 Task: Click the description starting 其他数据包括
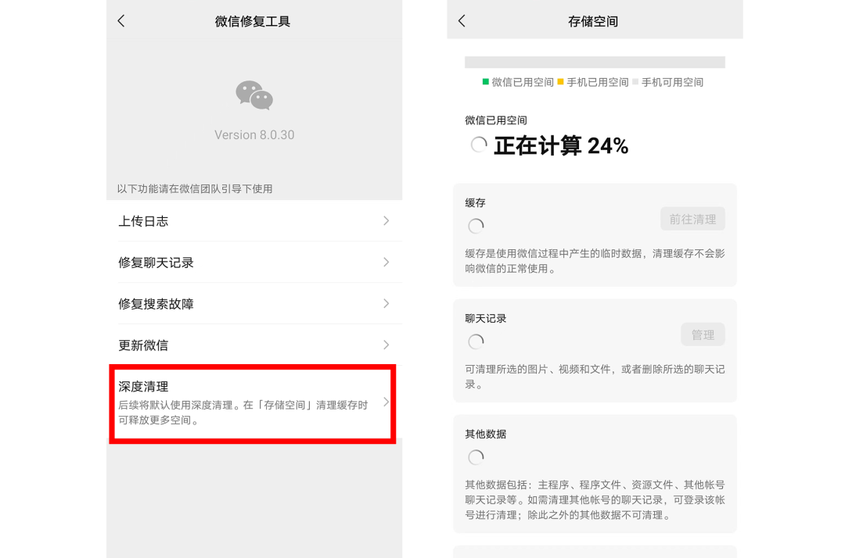595,500
